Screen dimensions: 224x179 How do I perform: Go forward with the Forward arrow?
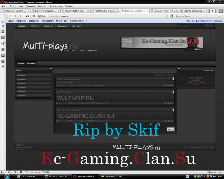pos(15,16)
